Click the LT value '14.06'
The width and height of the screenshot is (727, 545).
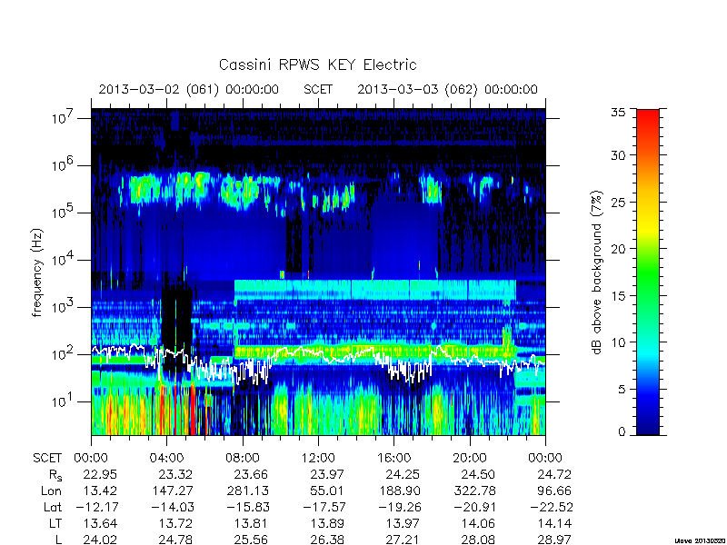(x=478, y=524)
